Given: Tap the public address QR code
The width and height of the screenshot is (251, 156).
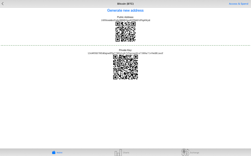Looking at the screenshot, I should point(125,32).
